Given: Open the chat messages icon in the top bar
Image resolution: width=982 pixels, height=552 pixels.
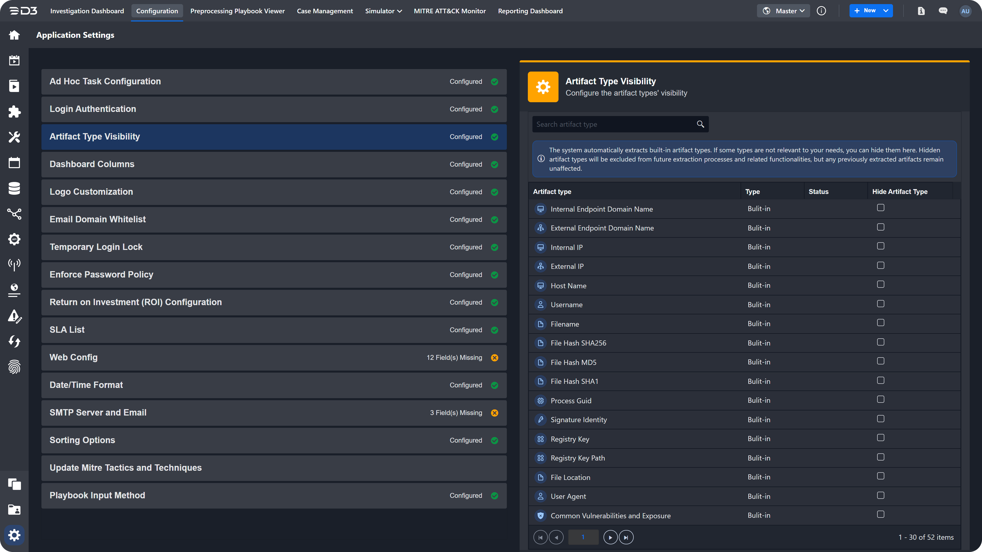Looking at the screenshot, I should tap(943, 11).
